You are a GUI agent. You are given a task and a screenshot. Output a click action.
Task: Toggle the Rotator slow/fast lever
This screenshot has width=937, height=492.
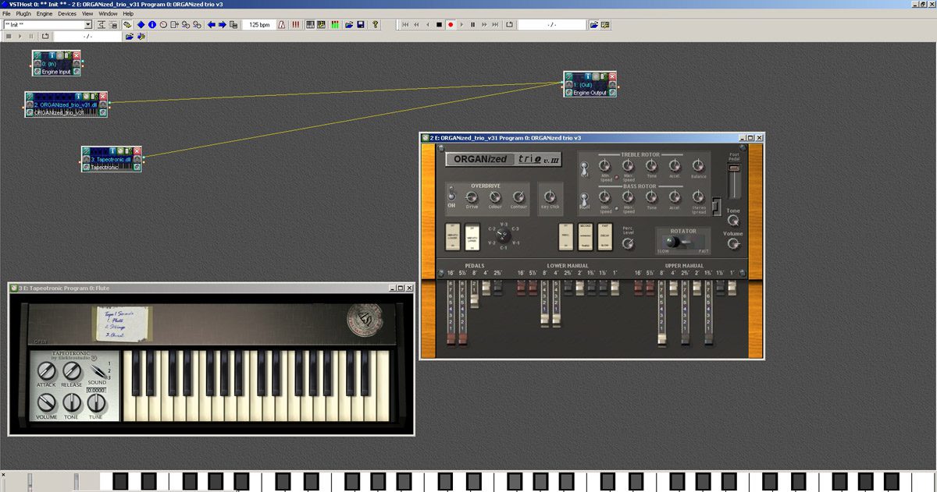point(674,242)
